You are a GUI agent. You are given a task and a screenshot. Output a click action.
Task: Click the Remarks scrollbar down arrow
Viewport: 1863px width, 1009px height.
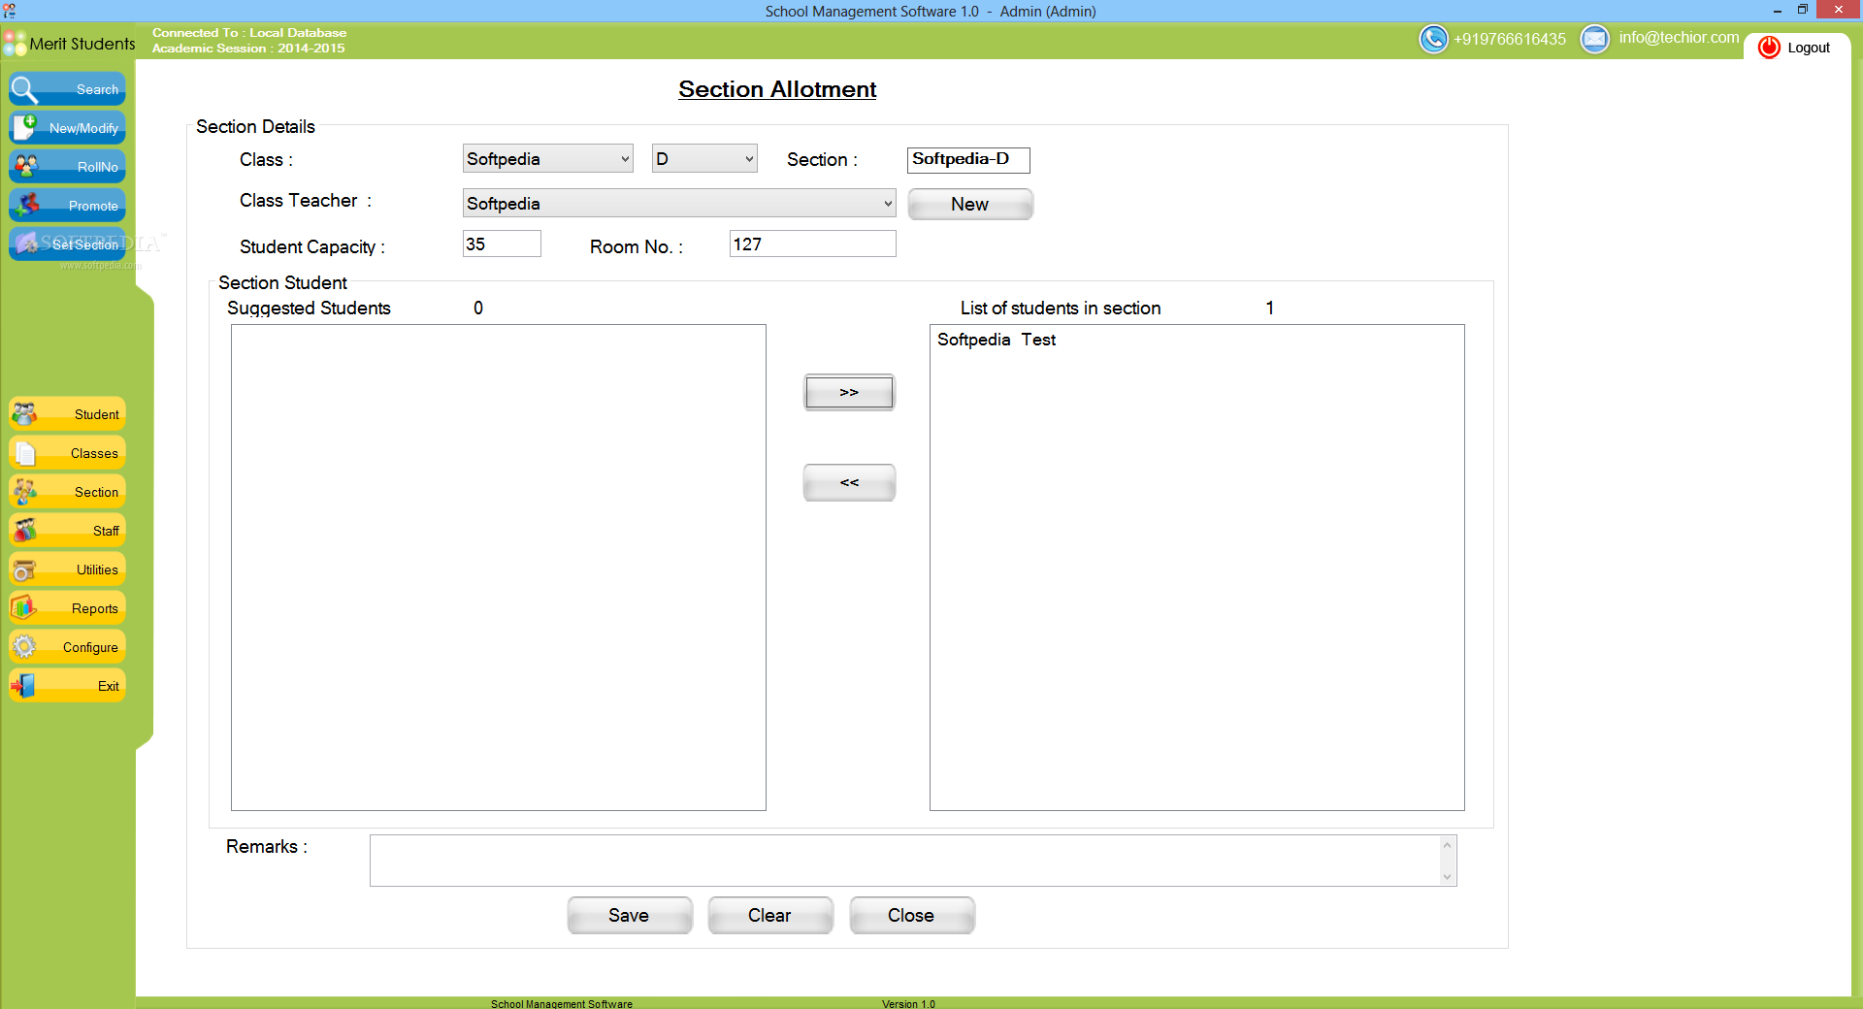point(1447,877)
